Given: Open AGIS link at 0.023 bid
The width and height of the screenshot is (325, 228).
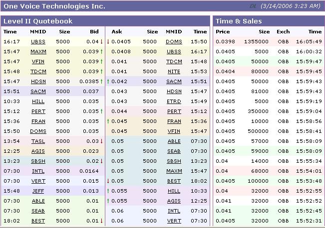Looking at the screenshot, I should [38, 151].
